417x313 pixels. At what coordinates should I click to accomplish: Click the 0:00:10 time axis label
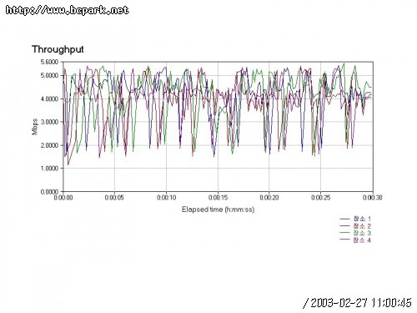click(x=166, y=198)
